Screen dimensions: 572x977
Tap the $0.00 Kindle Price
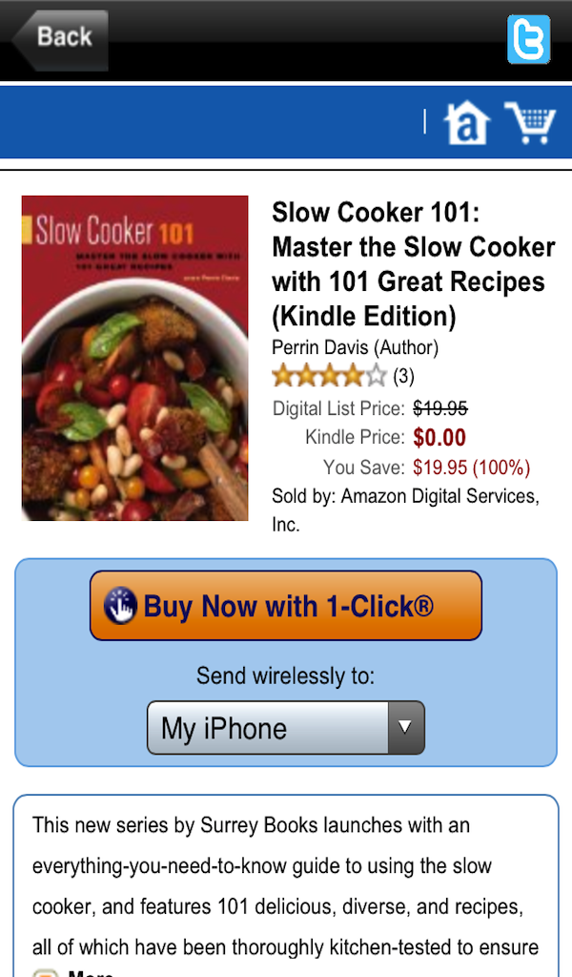(x=439, y=437)
